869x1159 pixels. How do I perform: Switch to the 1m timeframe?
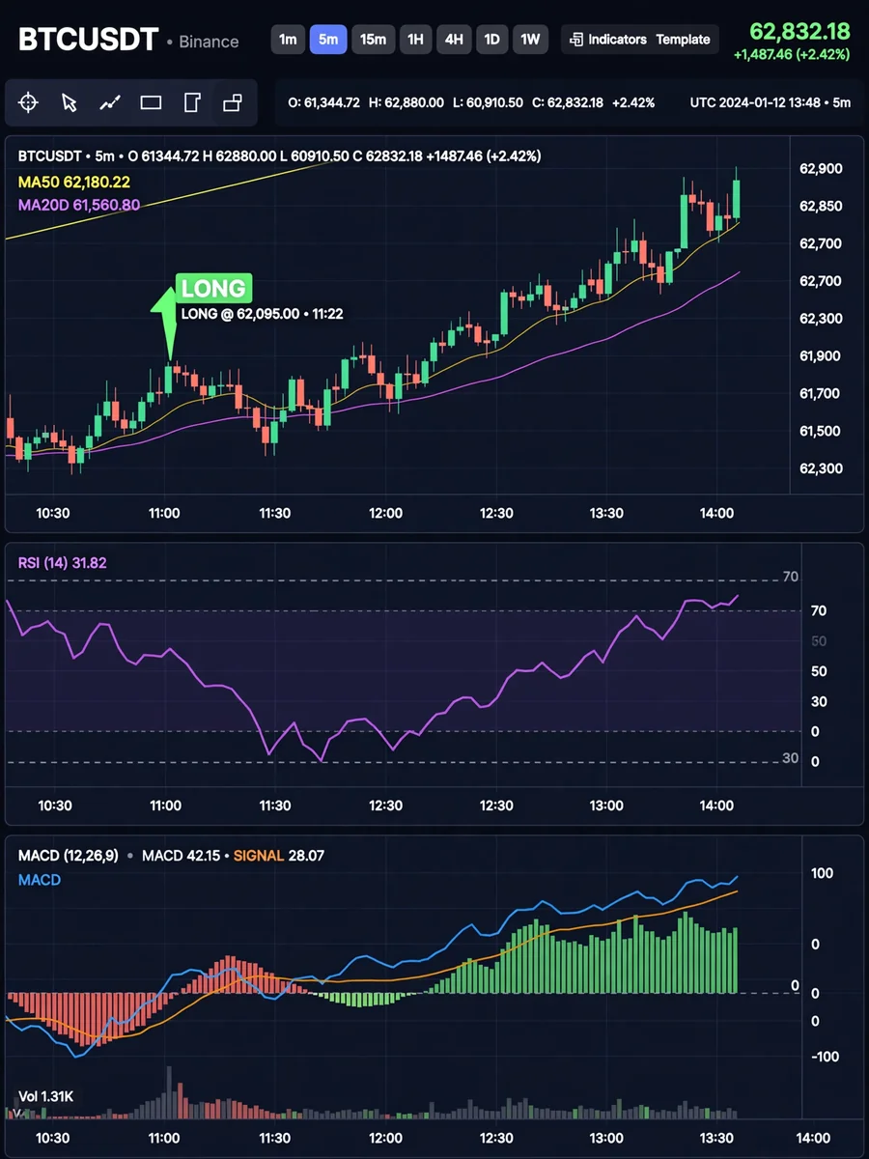[288, 40]
